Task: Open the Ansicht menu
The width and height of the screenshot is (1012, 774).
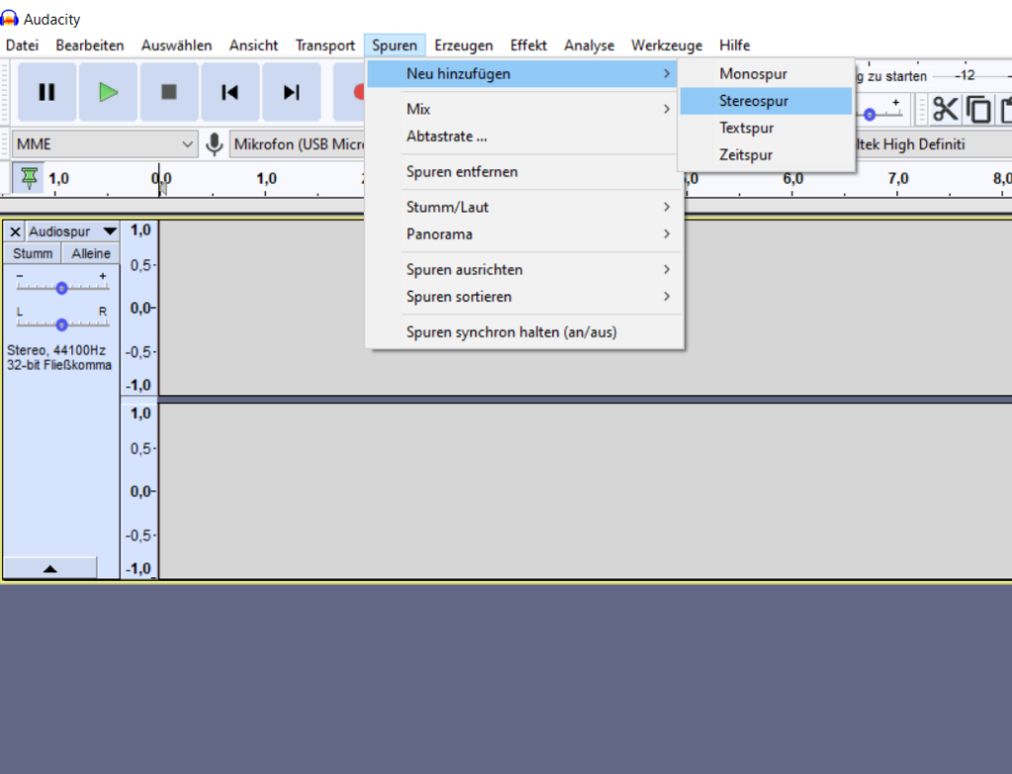Action: [x=253, y=45]
